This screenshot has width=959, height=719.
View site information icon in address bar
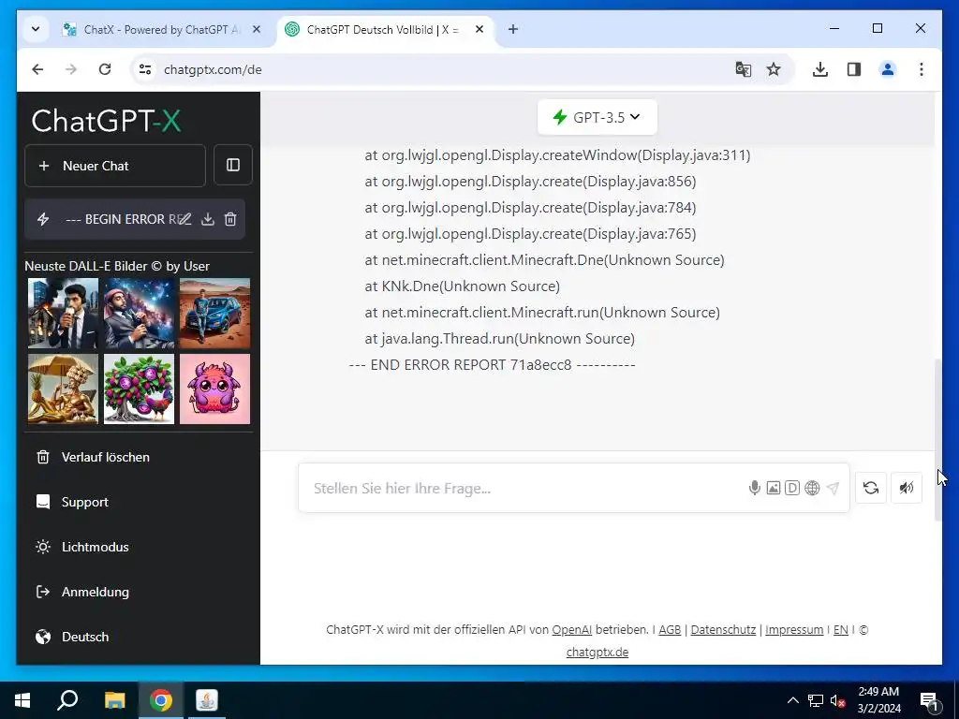[x=145, y=69]
